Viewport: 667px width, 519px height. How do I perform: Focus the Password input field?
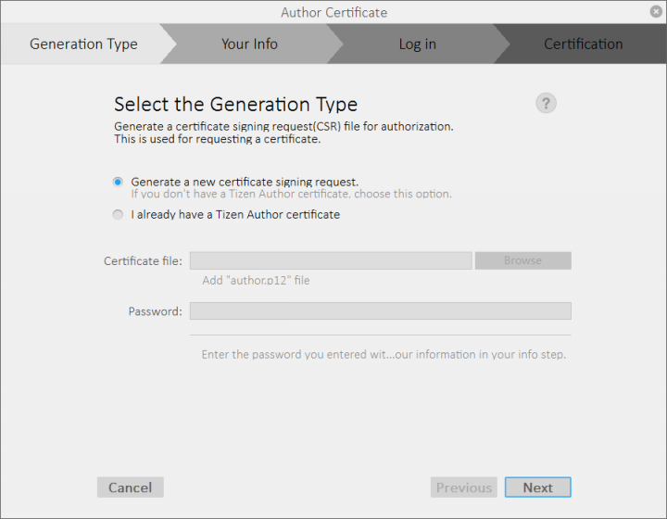(381, 311)
